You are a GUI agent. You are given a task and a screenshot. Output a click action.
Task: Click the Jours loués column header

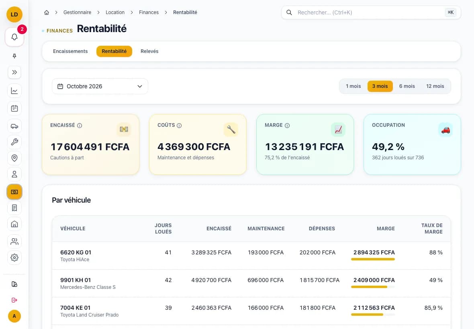point(163,228)
